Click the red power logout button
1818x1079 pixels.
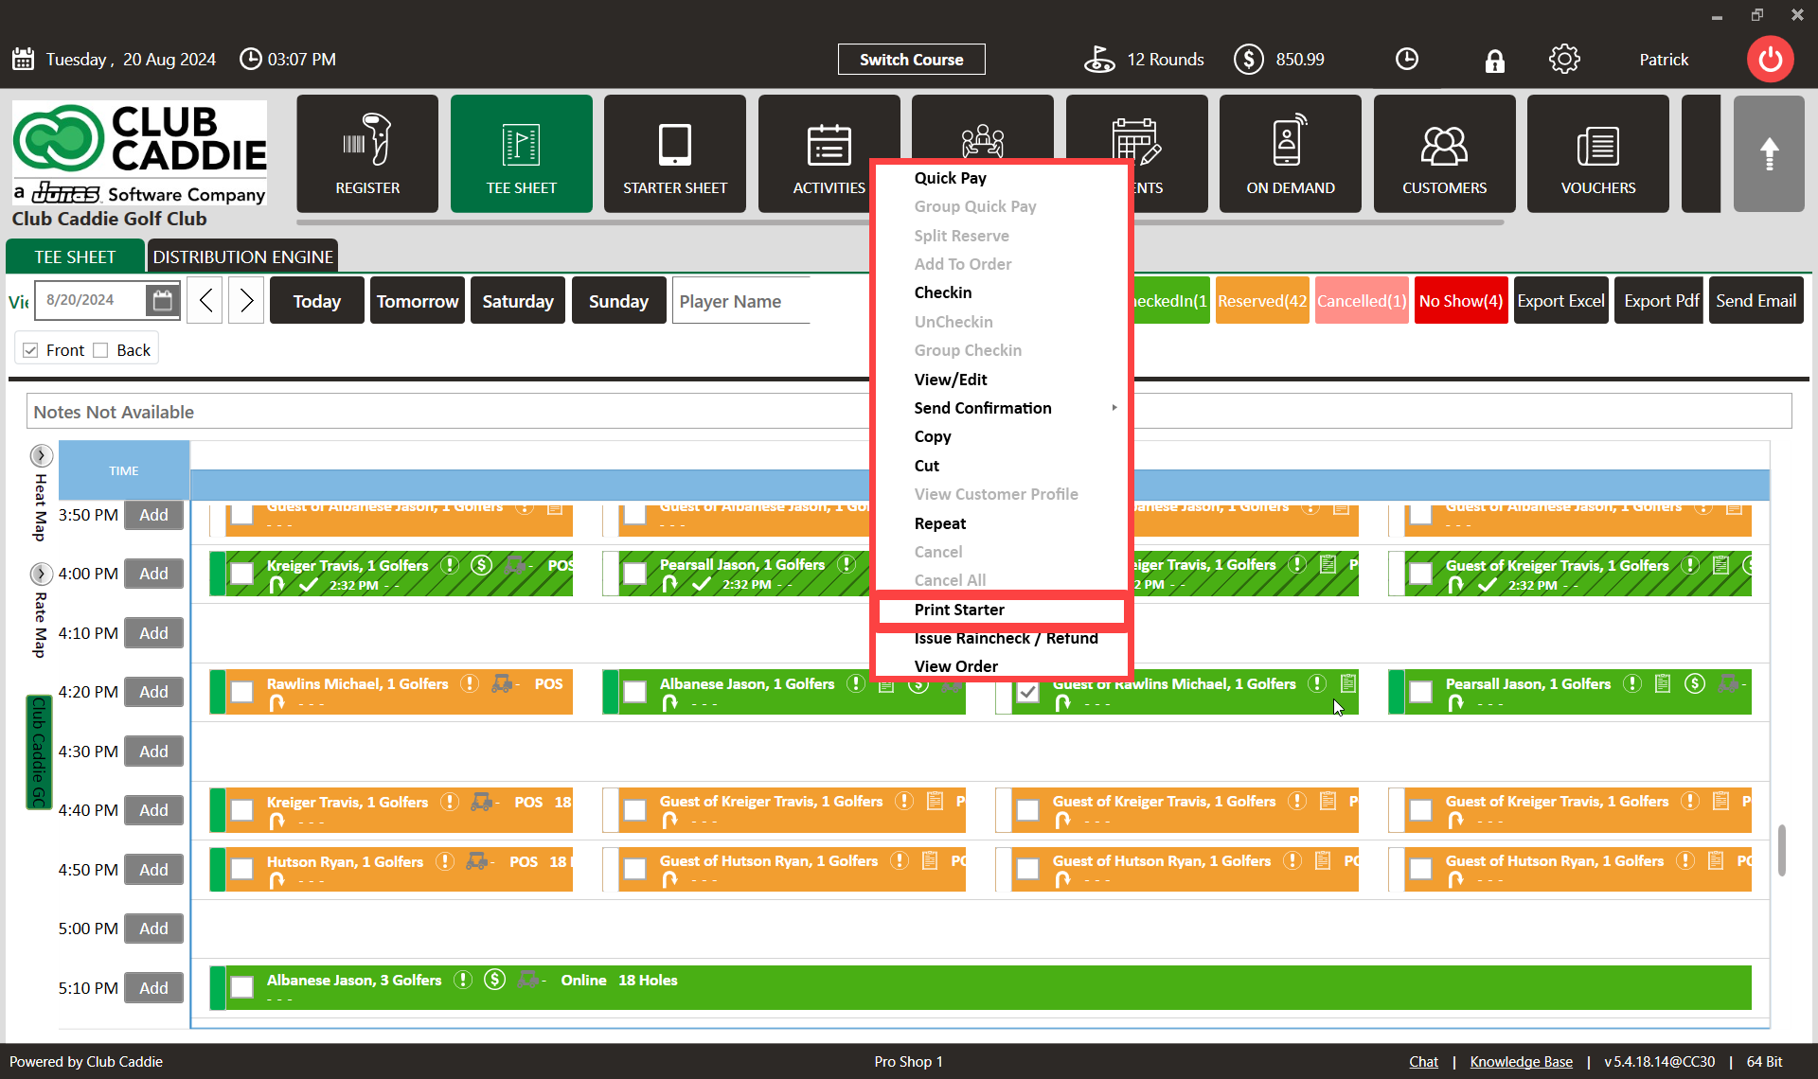coord(1770,60)
